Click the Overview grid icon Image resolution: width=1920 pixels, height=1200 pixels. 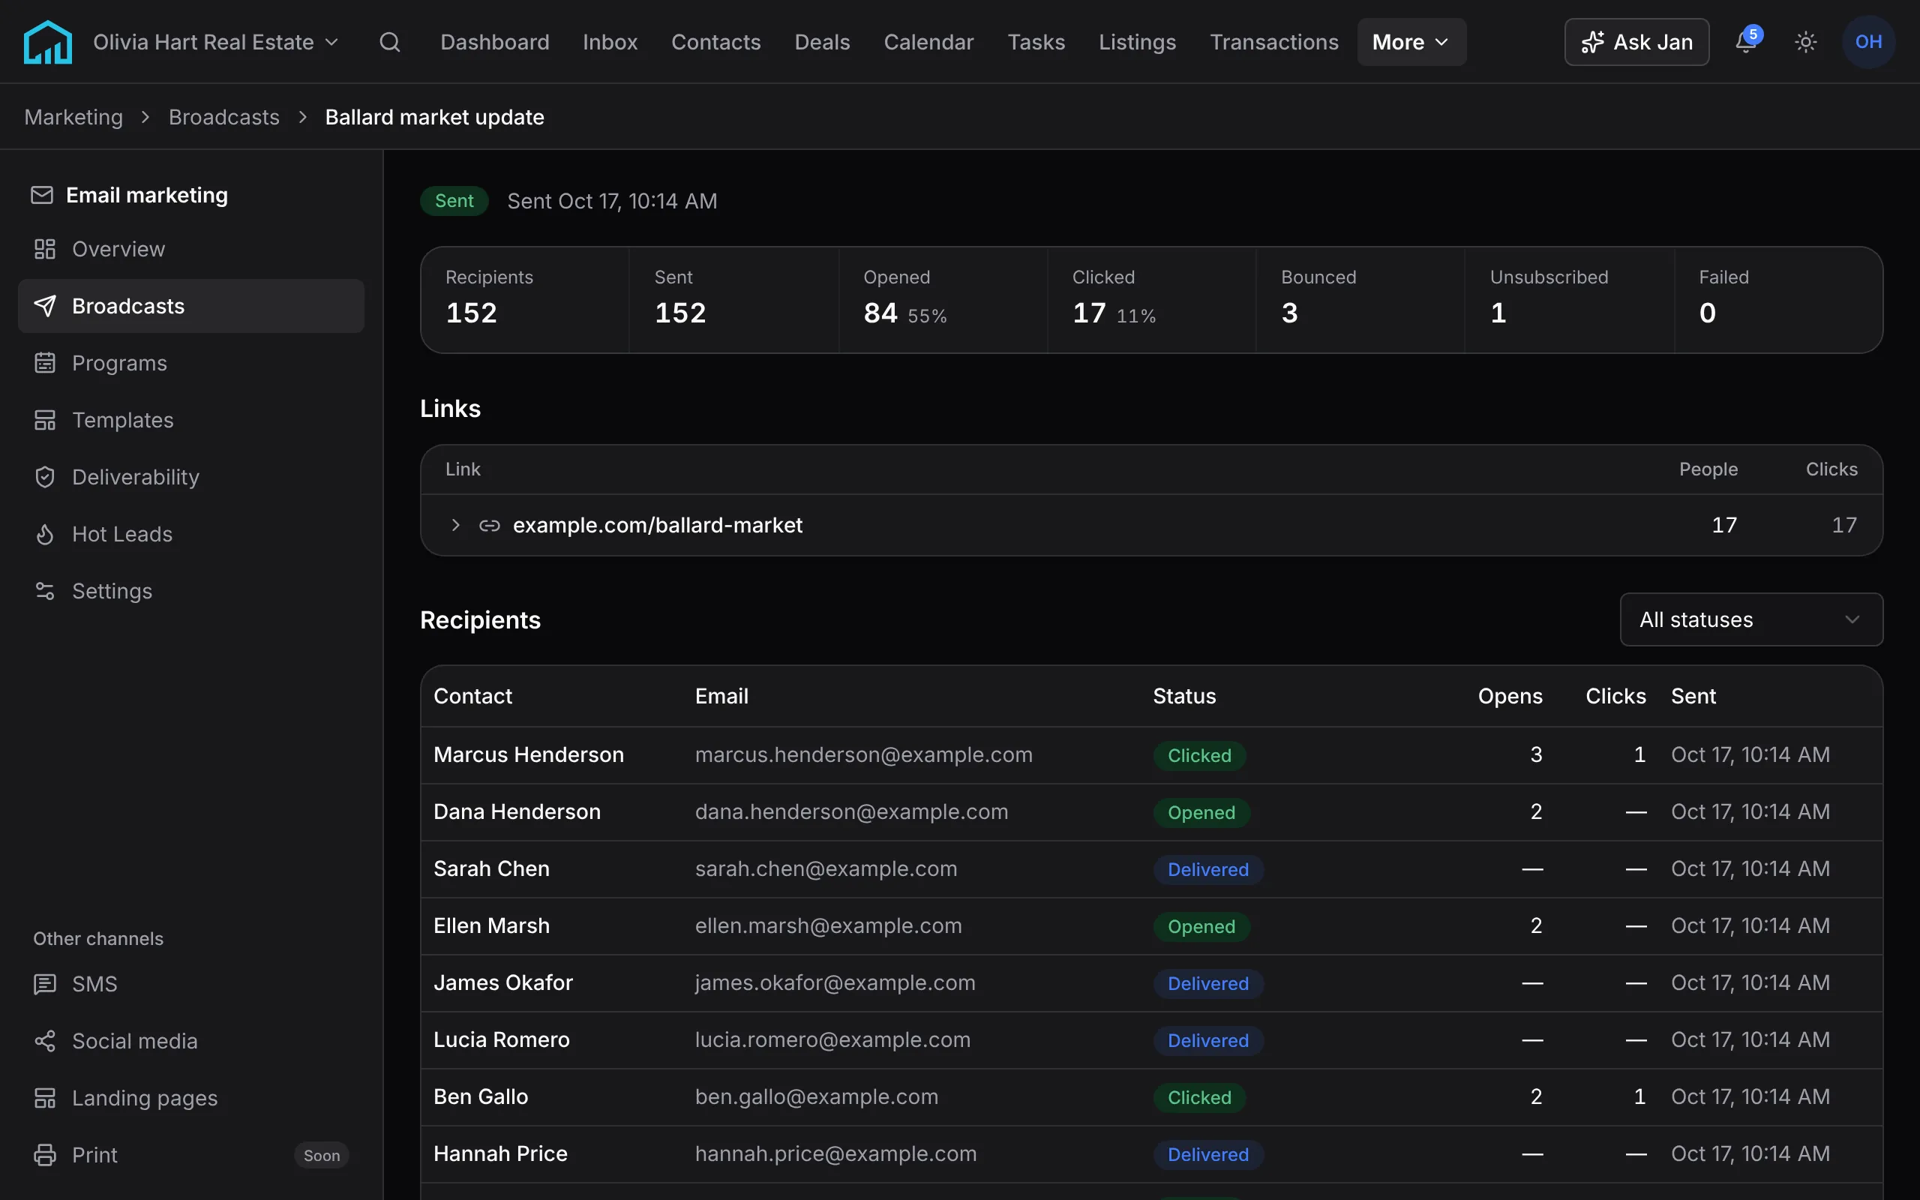point(45,249)
